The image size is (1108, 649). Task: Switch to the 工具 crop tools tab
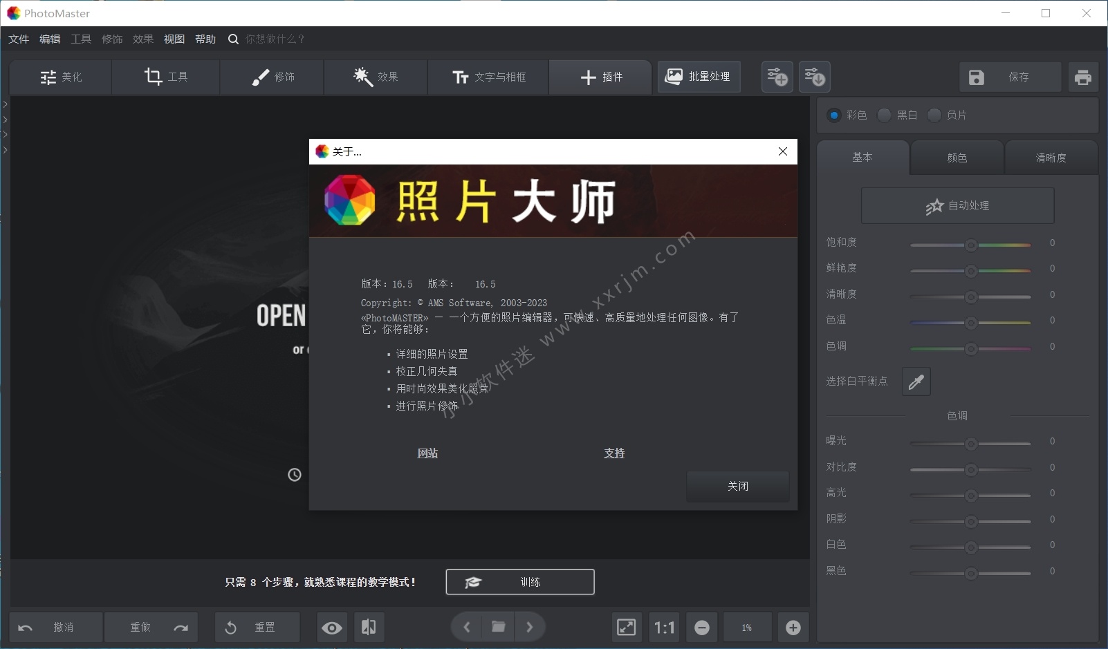click(166, 77)
